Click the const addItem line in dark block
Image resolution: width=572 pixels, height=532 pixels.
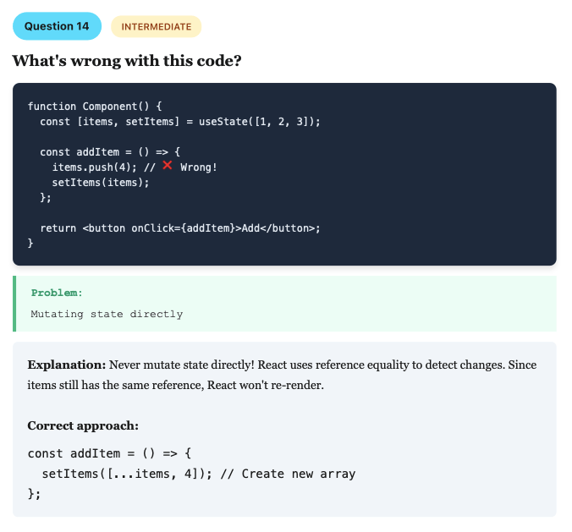coord(110,152)
